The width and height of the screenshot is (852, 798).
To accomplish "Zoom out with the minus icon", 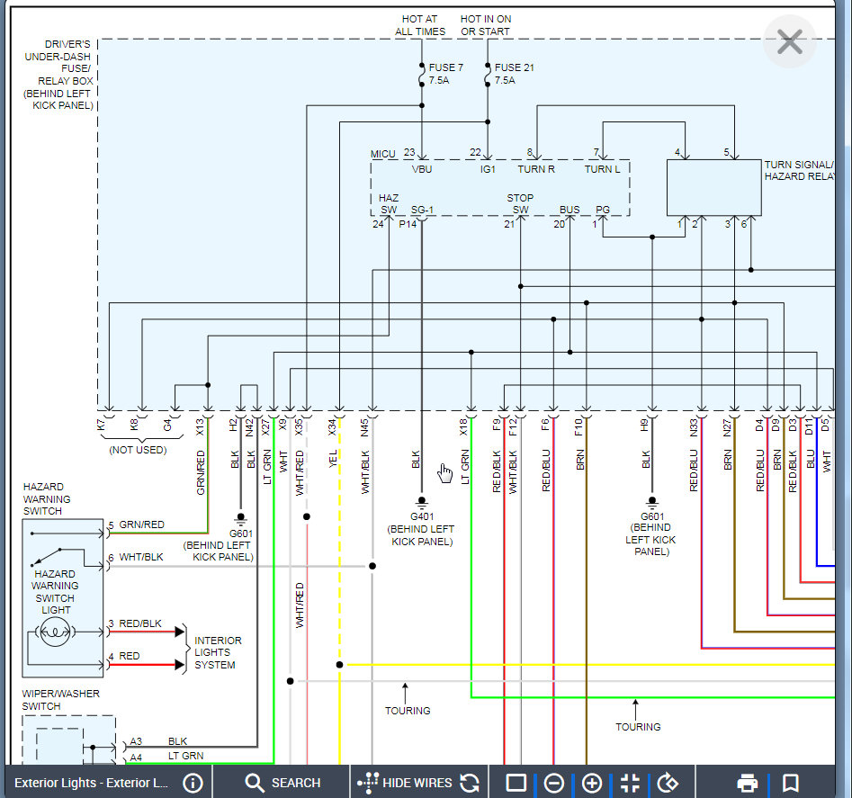I will point(553,783).
